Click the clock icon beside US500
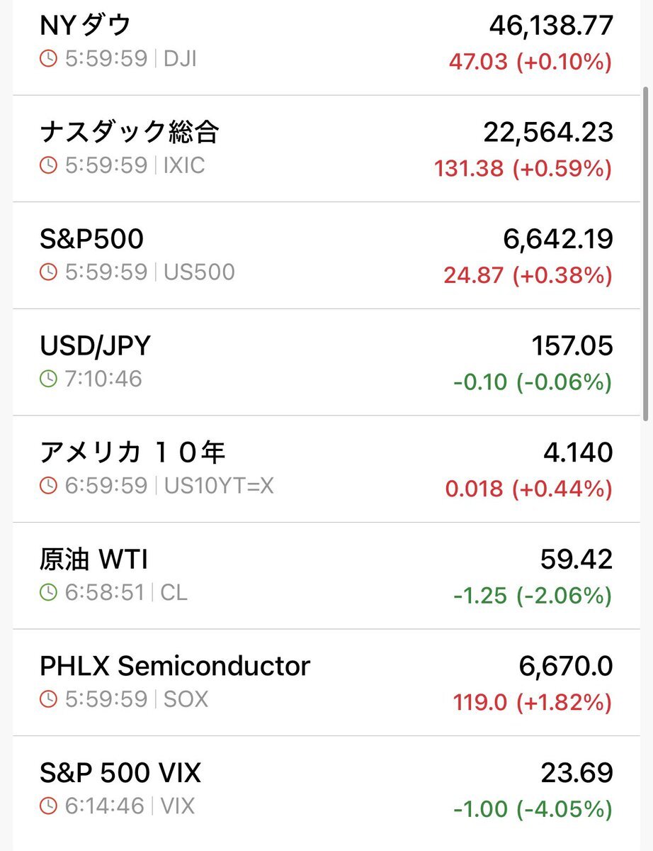Screen dimensions: 653x851 [x=48, y=272]
